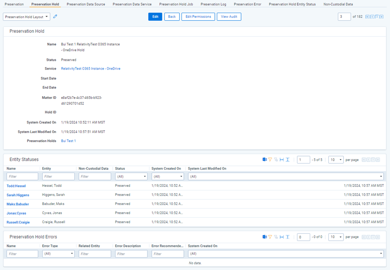
Task: Export Entity Statuses list to Excel
Action: click(x=265, y=160)
